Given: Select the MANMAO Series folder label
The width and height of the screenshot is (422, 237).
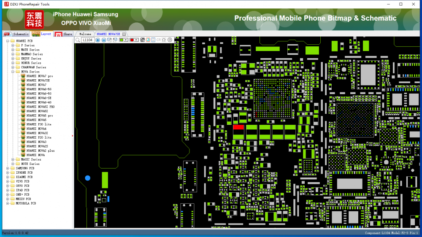Looking at the screenshot, I should 32,54.
